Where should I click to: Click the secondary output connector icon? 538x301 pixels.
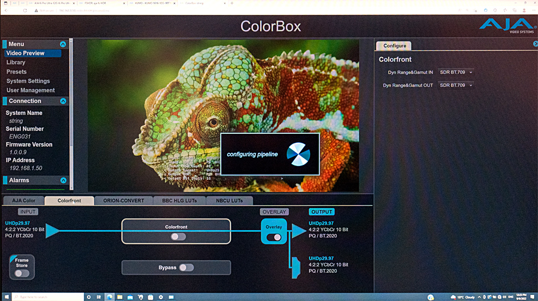(x=296, y=267)
